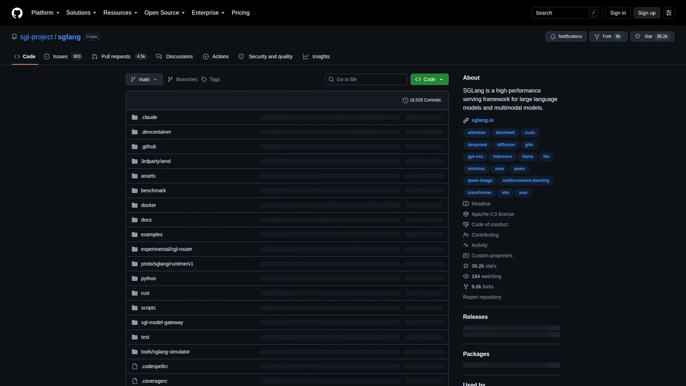Click the stars count star icon
Viewport: 686px width, 386px height.
(x=466, y=266)
